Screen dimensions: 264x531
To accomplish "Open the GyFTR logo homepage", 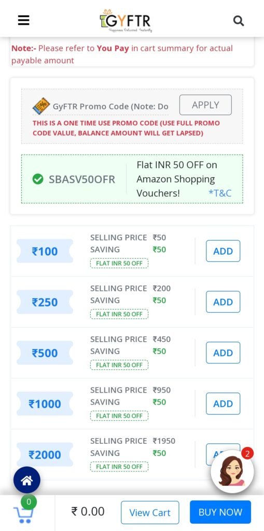I will 126,20.
